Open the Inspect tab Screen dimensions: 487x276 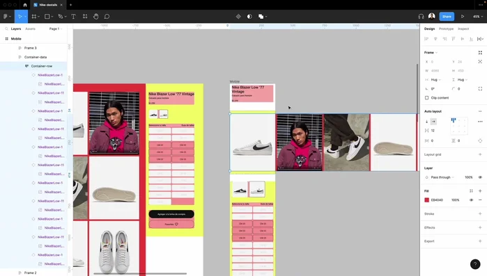[463, 29]
